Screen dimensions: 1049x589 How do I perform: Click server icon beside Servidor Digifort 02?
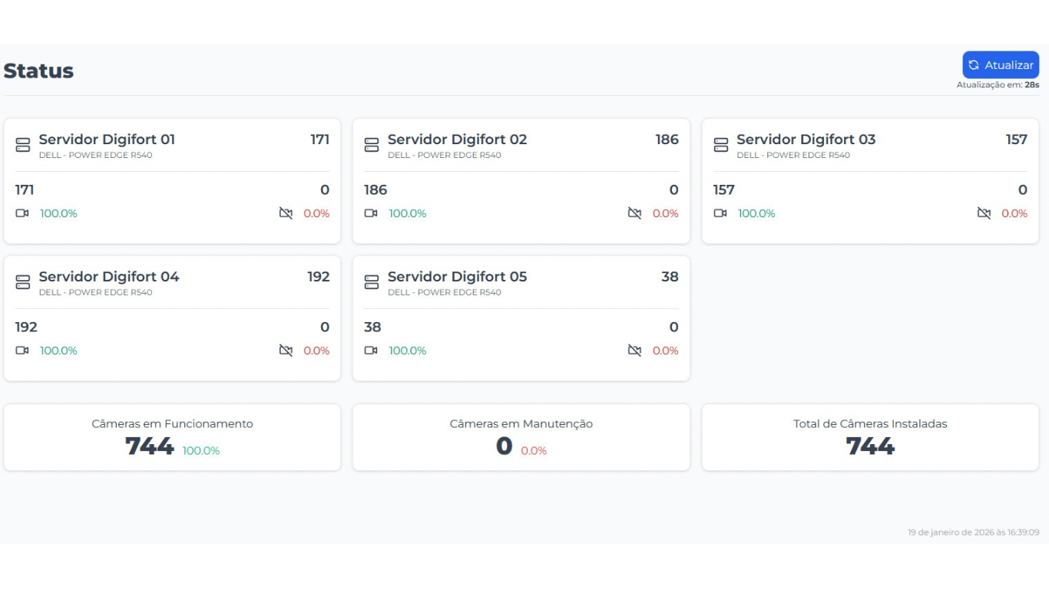click(x=372, y=145)
